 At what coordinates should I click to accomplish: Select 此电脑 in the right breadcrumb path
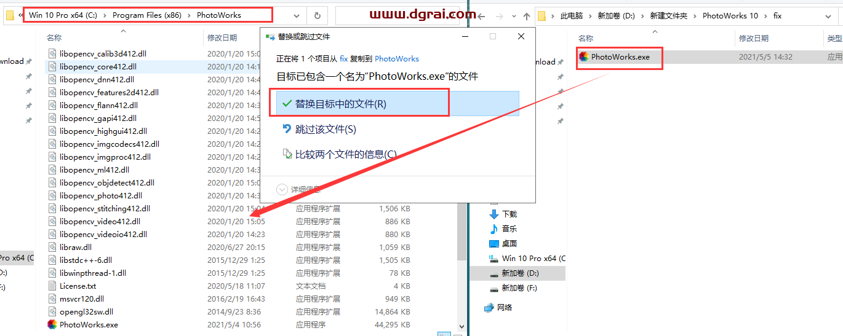572,16
